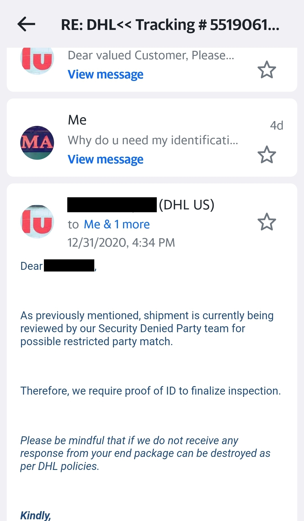
Task: Tap the 4d timestamp on Me message
Action: (276, 125)
